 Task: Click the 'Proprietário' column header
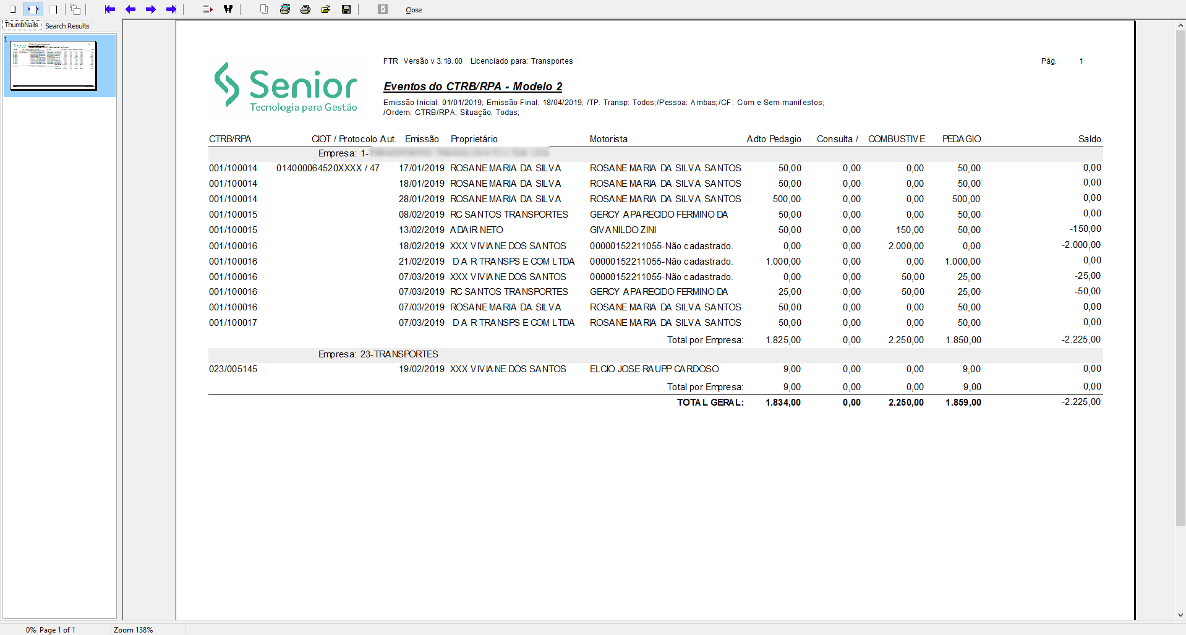(x=474, y=139)
